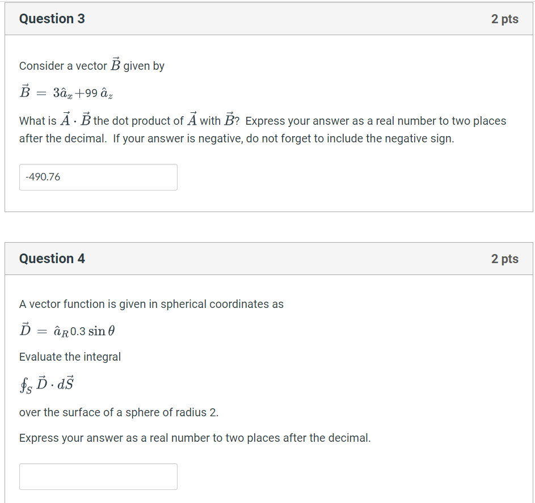Image resolution: width=535 pixels, height=503 pixels.
Task: Click the vector B equation text
Action: click(65, 92)
